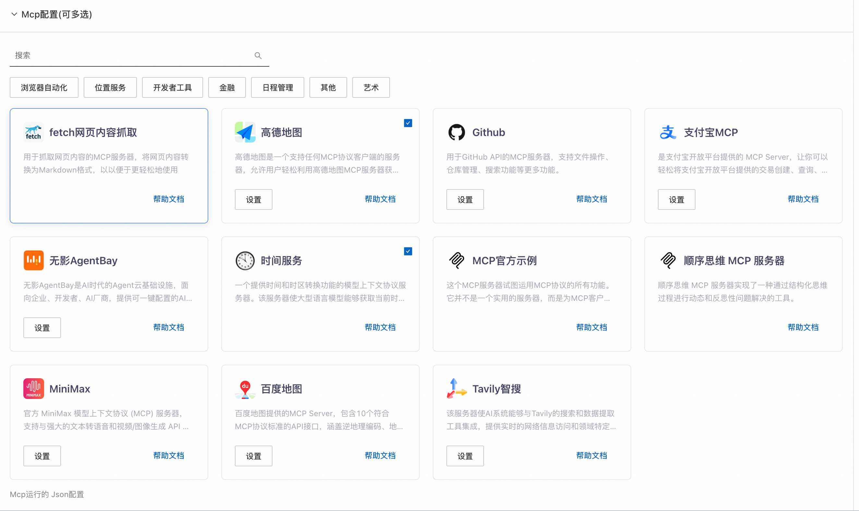This screenshot has height=511, width=859.
Task: Click the 支付宝MCP Alipay logo icon
Action: 668,132
